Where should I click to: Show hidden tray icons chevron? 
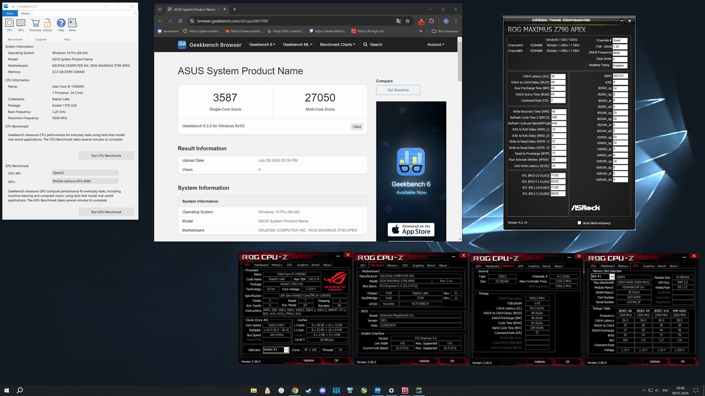tap(644, 391)
